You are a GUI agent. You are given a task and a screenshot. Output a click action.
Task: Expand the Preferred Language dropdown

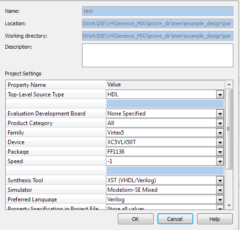click(x=220, y=199)
